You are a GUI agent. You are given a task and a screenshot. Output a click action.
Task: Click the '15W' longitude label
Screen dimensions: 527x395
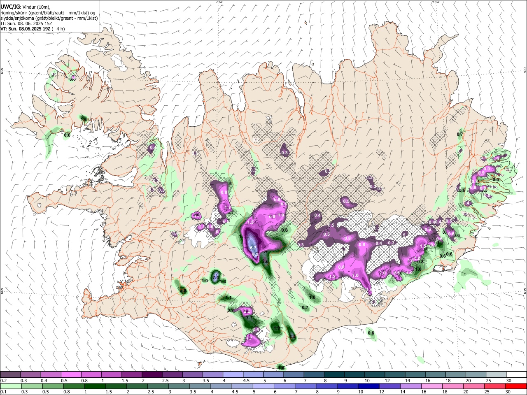click(x=436, y=2)
